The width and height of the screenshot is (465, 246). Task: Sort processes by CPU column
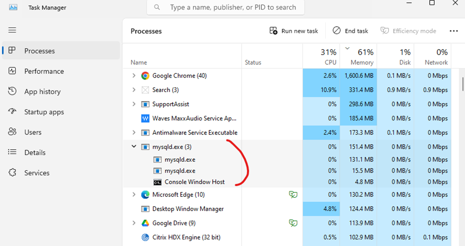(x=321, y=56)
